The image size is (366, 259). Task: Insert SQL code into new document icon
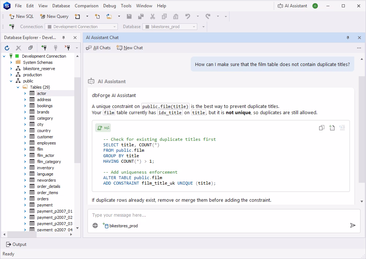tap(332, 128)
